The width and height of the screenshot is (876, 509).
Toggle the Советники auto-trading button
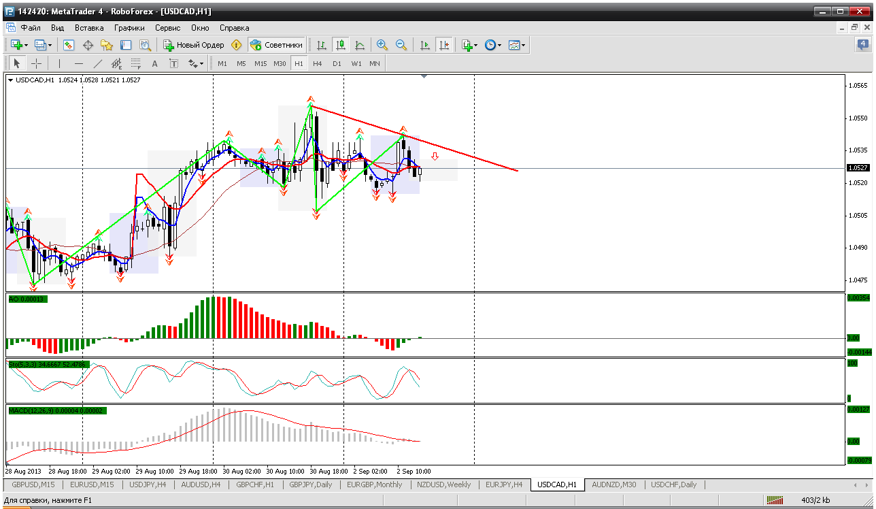click(277, 45)
